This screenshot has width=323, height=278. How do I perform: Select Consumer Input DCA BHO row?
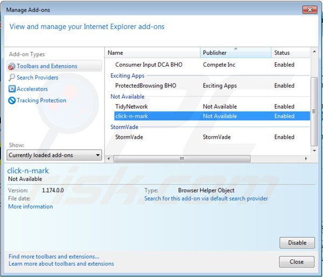[150, 65]
